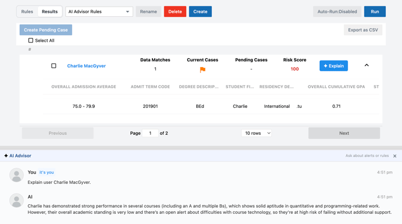Image resolution: width=402 pixels, height=224 pixels.
Task: Click the Student Fi... column header
Action: [240, 87]
